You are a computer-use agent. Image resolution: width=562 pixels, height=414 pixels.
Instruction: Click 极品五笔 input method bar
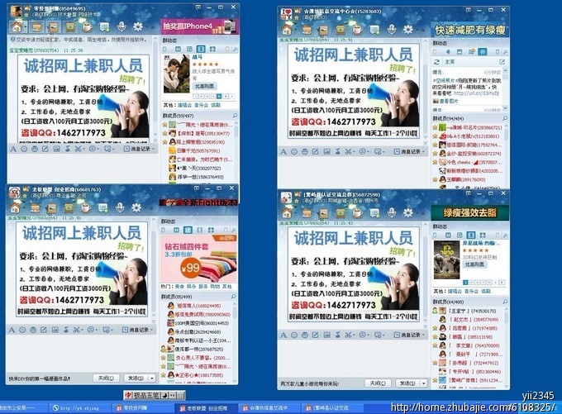(155, 395)
